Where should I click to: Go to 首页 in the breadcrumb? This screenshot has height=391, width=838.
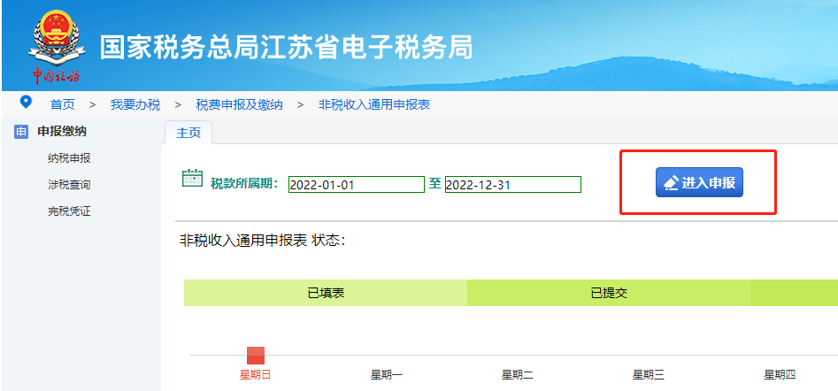(63, 104)
